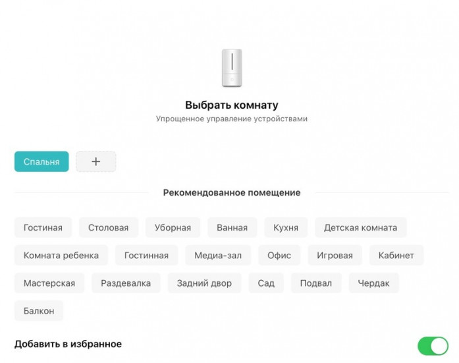This screenshot has width=459, height=363.
Task: Select the Подвал room chip
Action: [x=315, y=283]
